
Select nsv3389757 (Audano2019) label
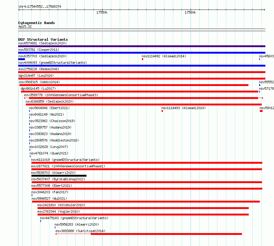(x=50, y=127)
